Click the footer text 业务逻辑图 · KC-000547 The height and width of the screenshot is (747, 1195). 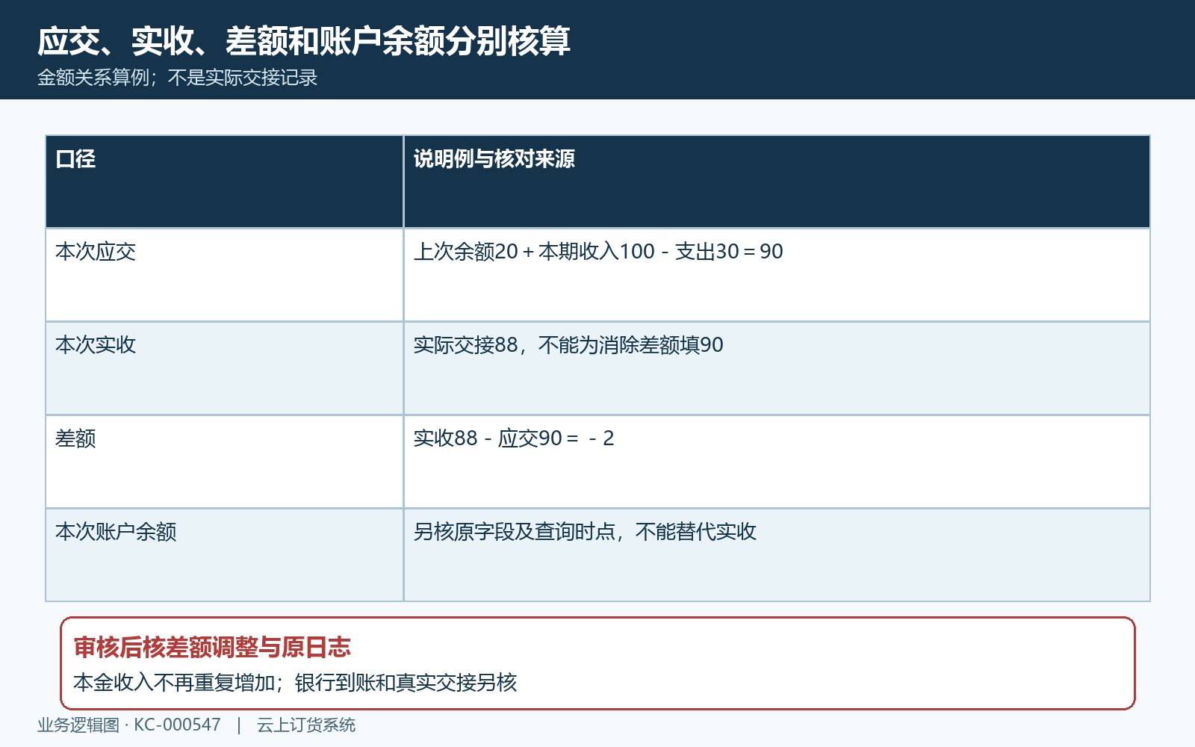tap(129, 725)
